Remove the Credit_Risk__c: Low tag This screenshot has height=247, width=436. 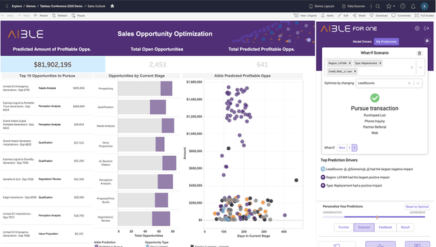(355, 71)
